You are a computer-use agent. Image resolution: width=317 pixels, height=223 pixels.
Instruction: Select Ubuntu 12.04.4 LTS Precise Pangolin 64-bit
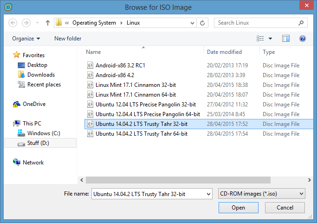(148, 114)
